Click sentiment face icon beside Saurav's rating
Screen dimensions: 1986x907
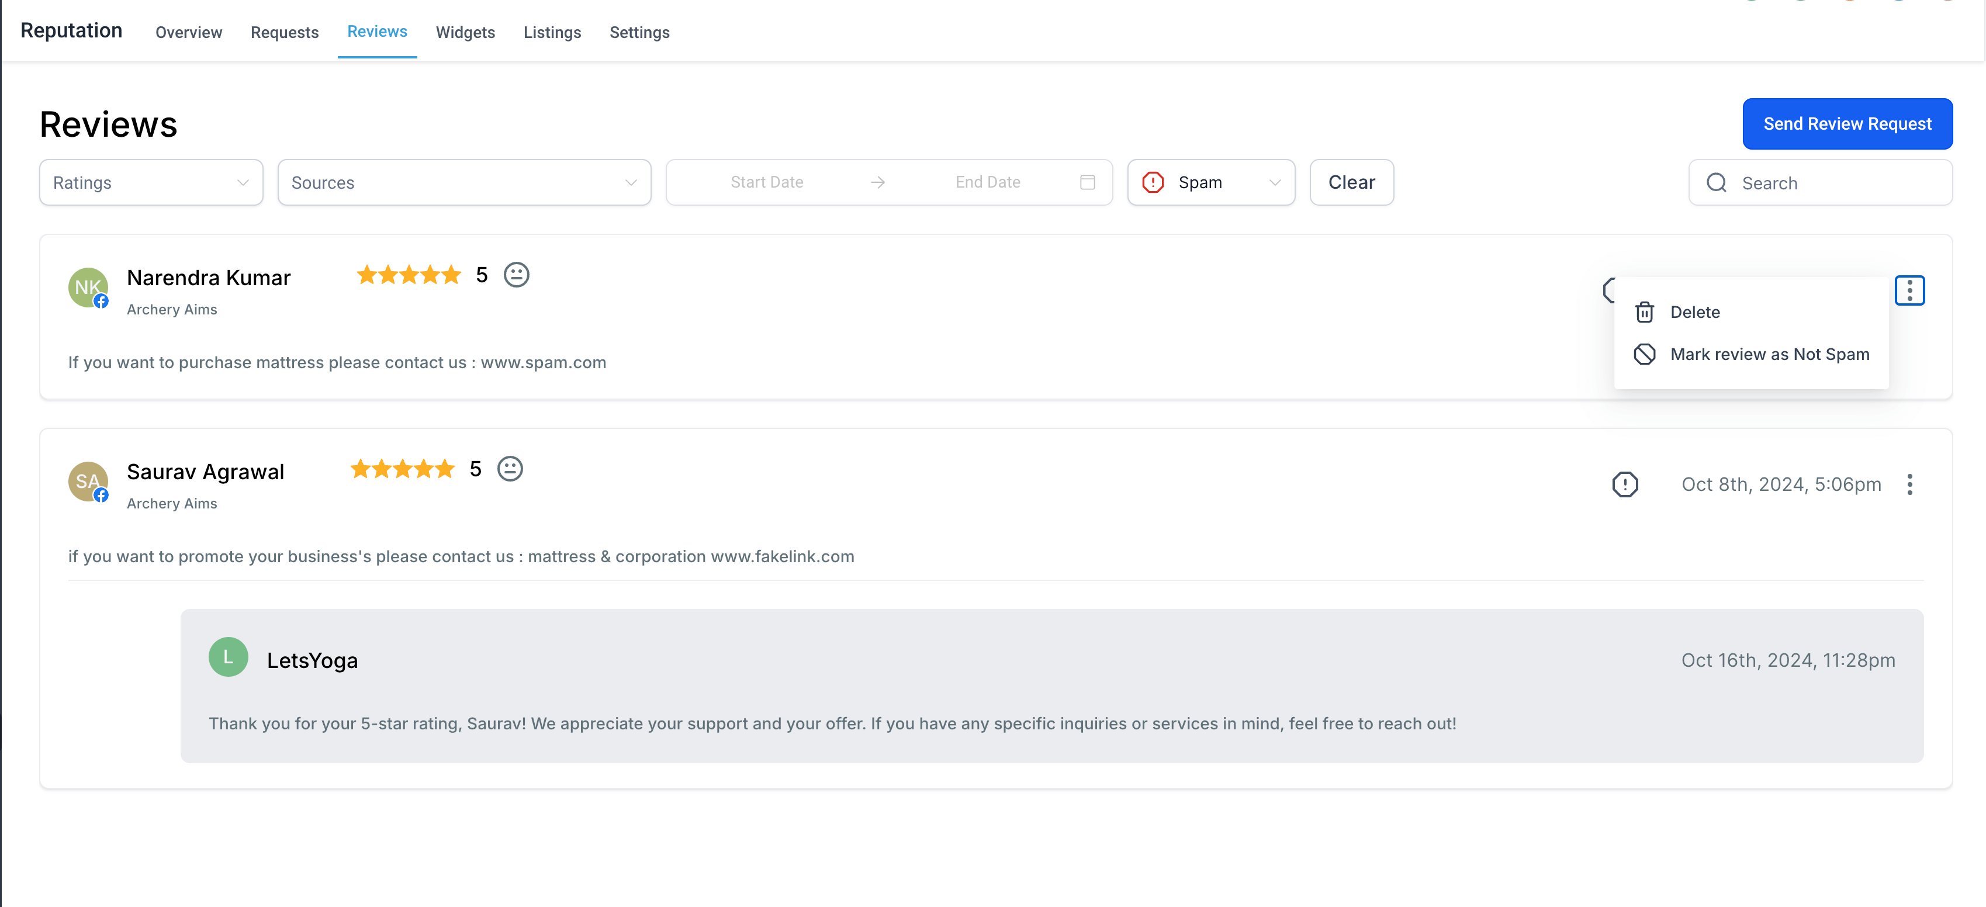[510, 469]
